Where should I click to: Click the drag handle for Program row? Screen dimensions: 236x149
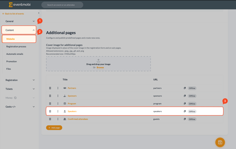tap(50, 104)
